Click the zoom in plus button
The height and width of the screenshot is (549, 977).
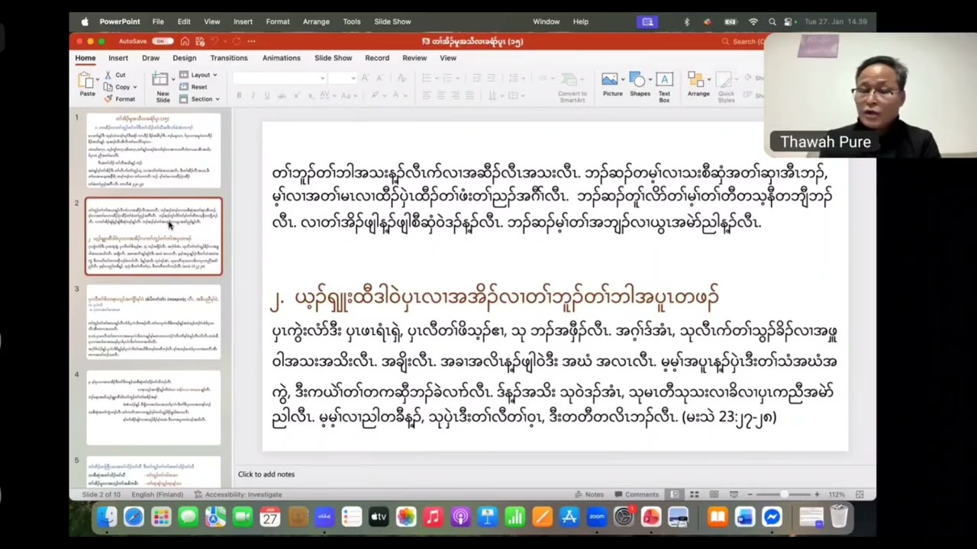[x=817, y=494]
